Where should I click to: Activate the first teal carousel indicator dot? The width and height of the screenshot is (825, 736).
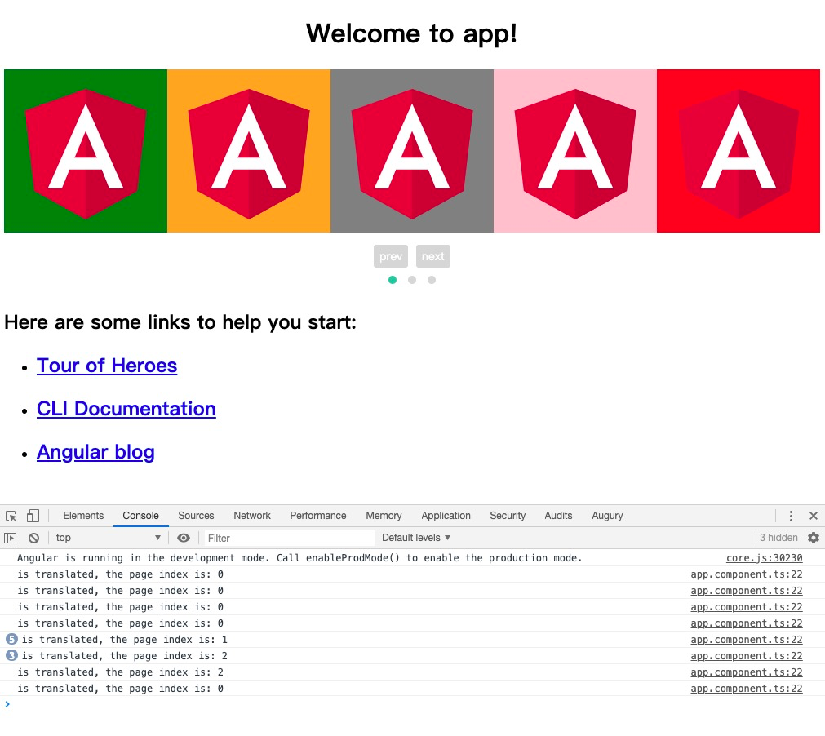click(393, 280)
